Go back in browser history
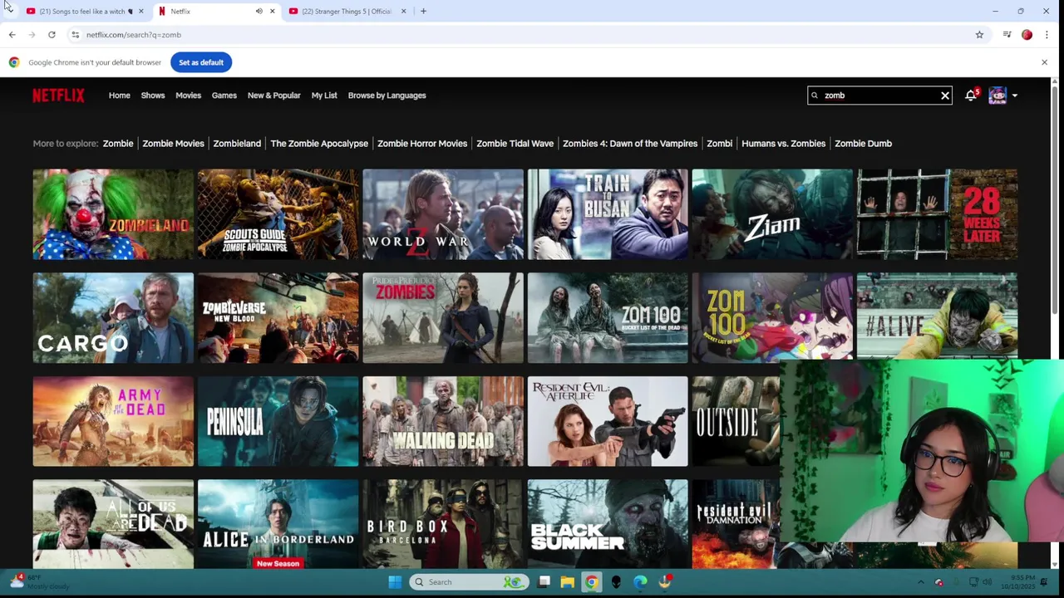 point(12,35)
